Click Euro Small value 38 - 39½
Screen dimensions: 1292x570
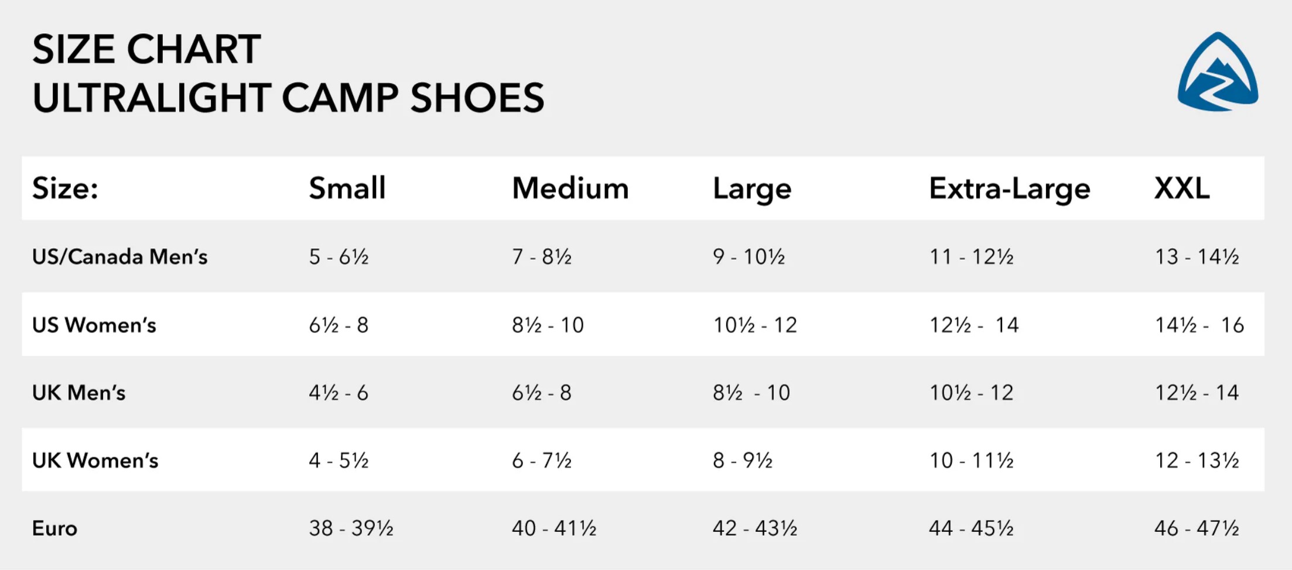click(x=351, y=528)
